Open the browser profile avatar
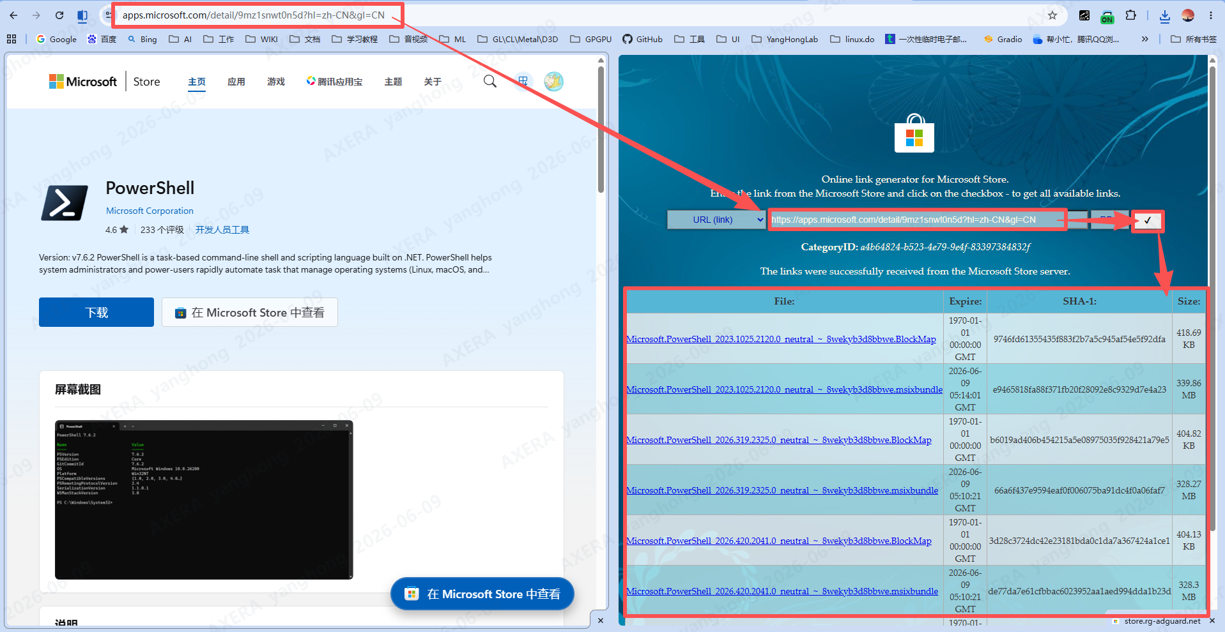 (1188, 15)
